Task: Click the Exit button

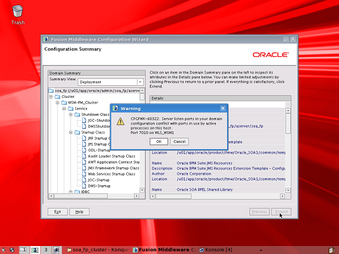Action: 58,212
